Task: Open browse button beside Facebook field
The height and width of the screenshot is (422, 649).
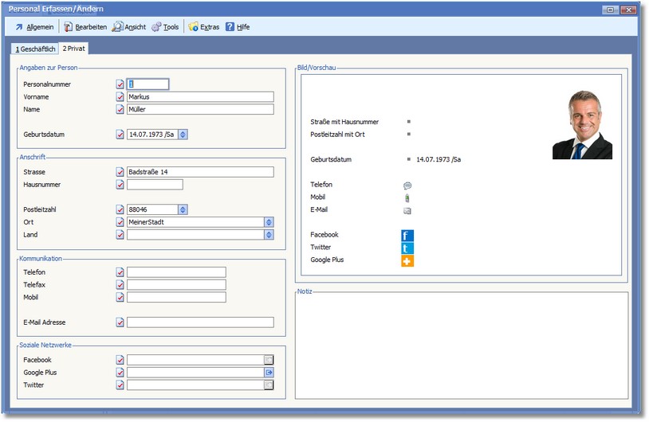Action: coord(269,360)
